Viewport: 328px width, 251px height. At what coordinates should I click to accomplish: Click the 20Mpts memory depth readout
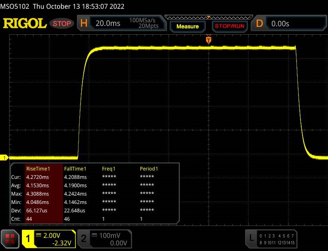click(148, 26)
